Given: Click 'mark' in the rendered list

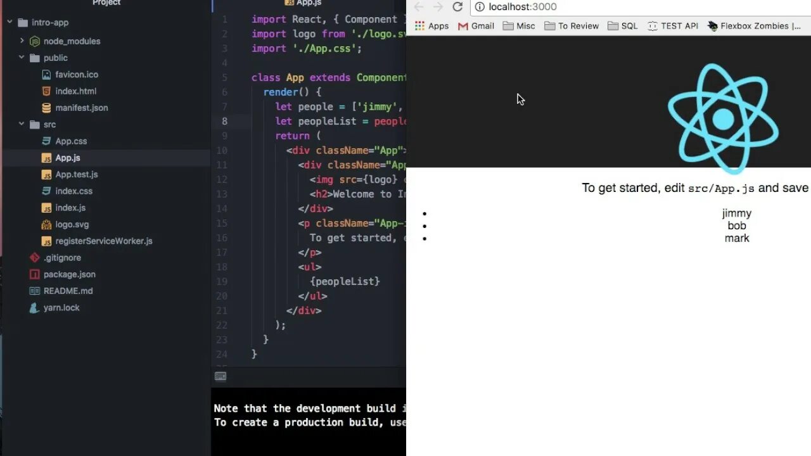Looking at the screenshot, I should point(737,238).
